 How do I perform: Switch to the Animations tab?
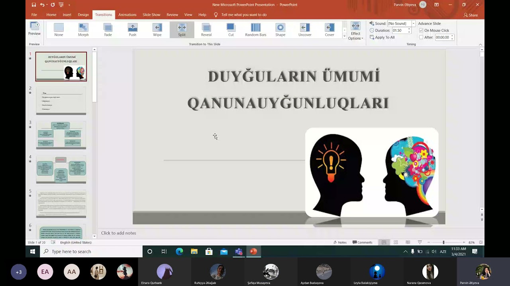coord(127,15)
